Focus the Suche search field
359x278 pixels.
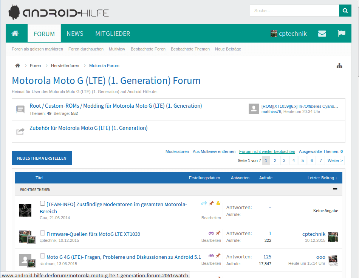tap(294, 11)
